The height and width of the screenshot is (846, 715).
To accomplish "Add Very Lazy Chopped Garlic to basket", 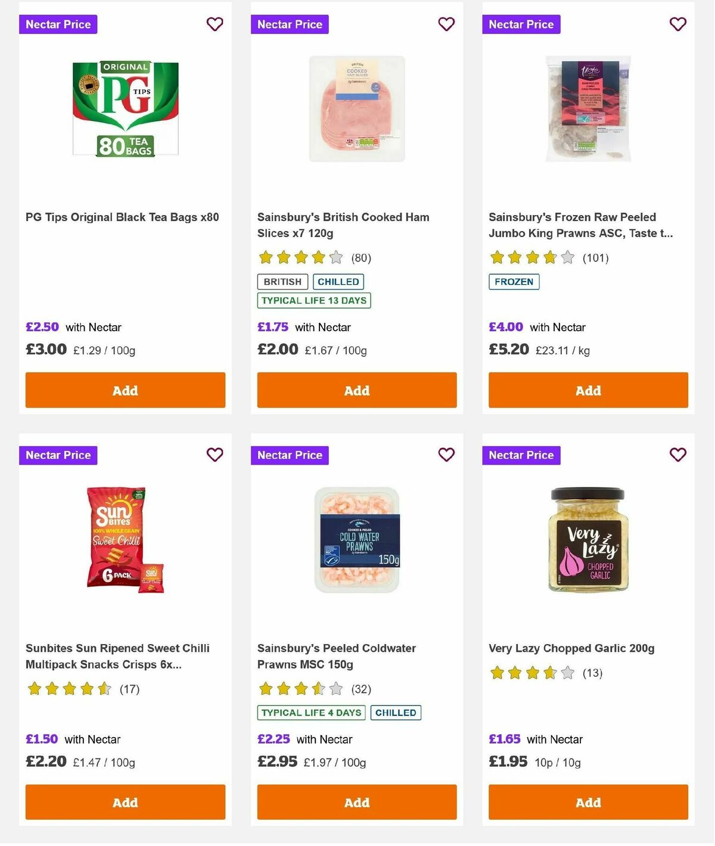I will (588, 803).
